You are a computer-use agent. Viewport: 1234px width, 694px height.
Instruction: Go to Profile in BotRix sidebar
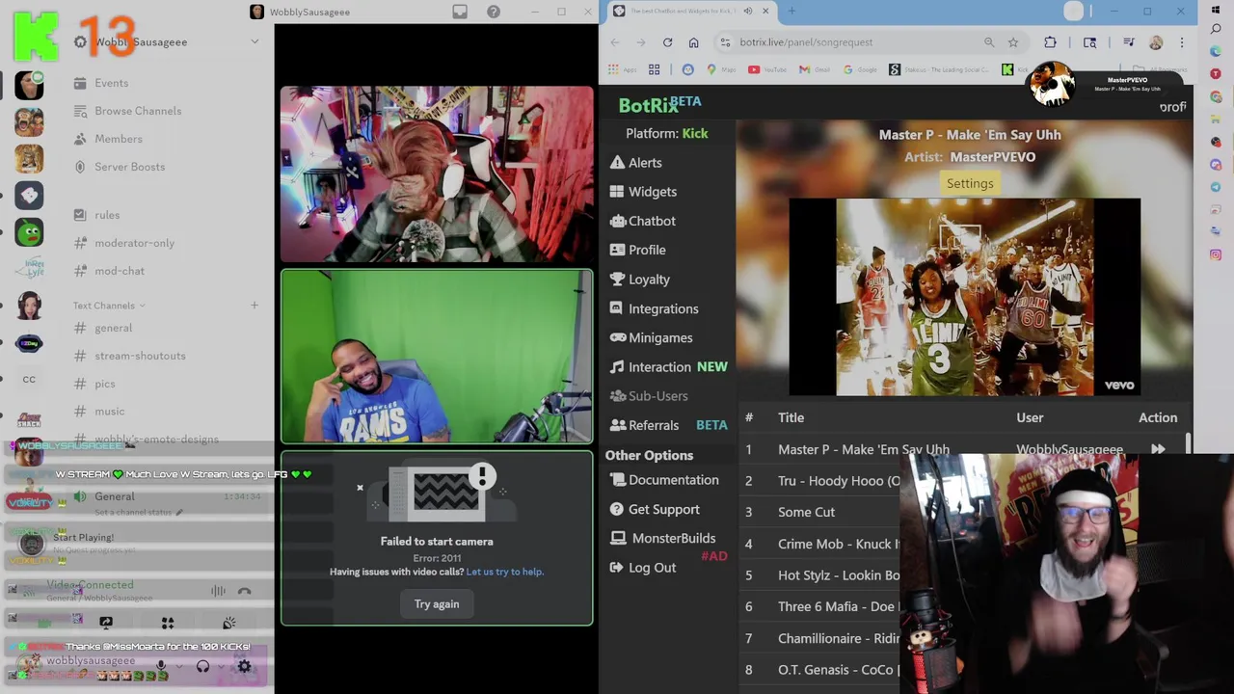637,250
